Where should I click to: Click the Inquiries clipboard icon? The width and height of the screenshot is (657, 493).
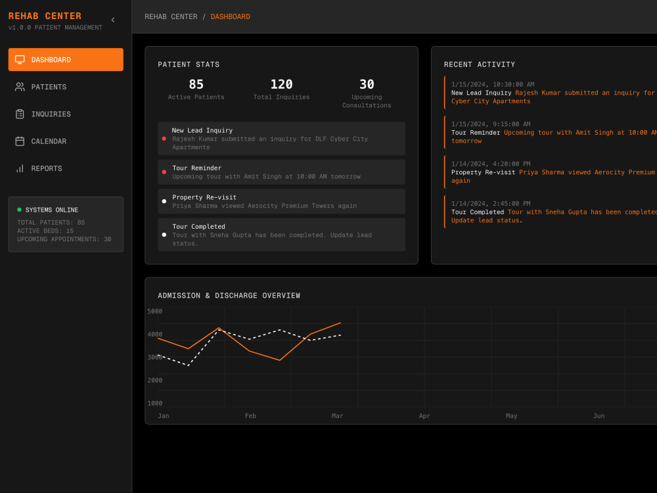coord(20,114)
